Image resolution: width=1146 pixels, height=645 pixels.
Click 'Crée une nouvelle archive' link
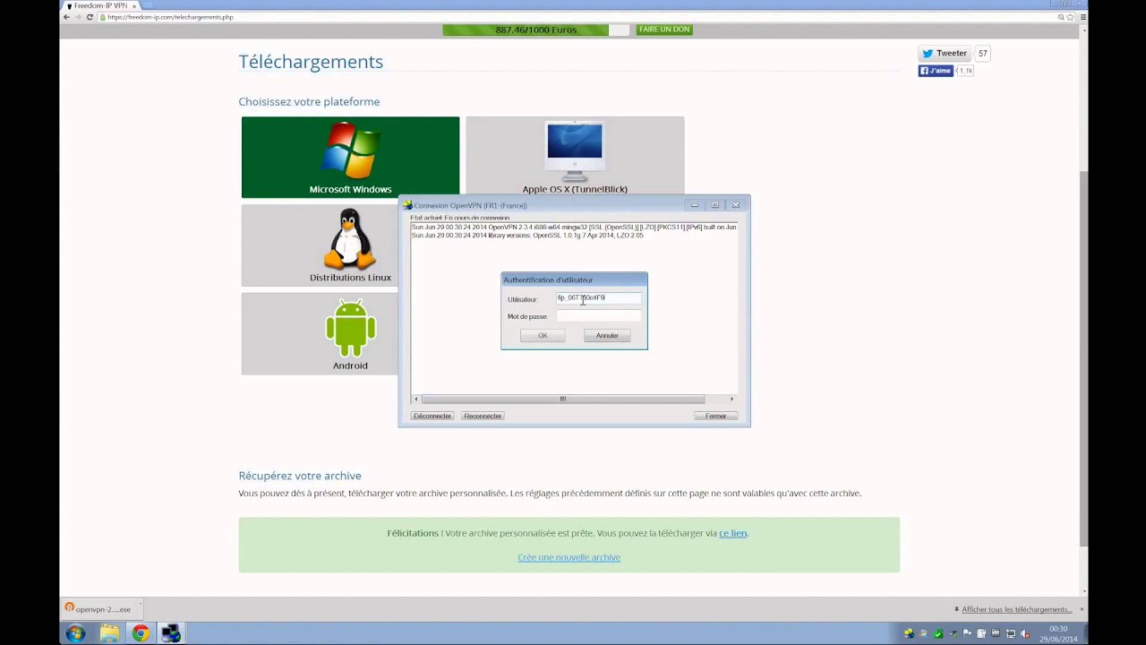[x=569, y=557]
